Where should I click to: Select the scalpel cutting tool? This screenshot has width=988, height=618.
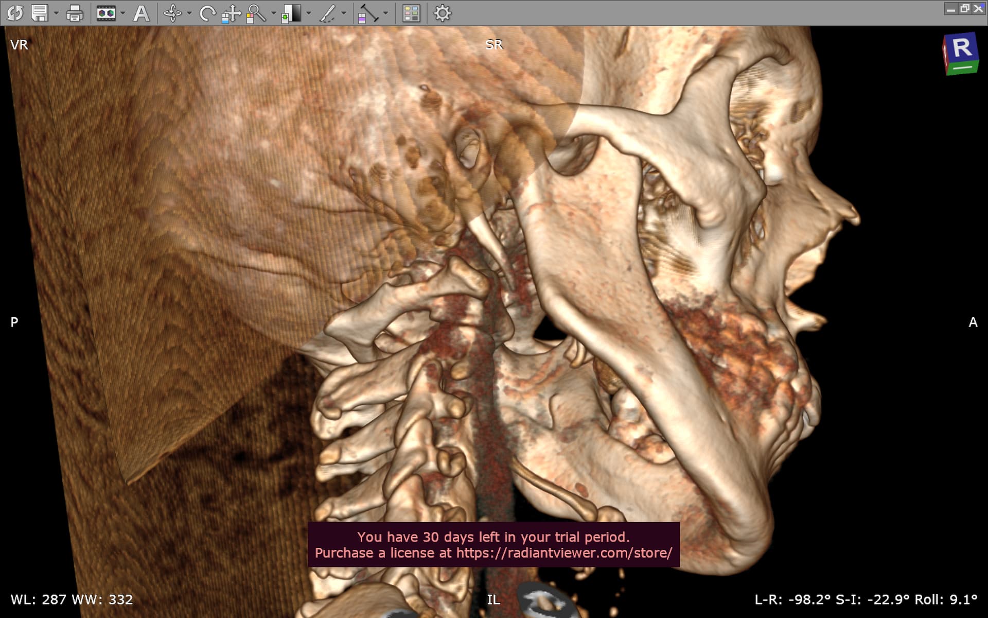coord(327,13)
